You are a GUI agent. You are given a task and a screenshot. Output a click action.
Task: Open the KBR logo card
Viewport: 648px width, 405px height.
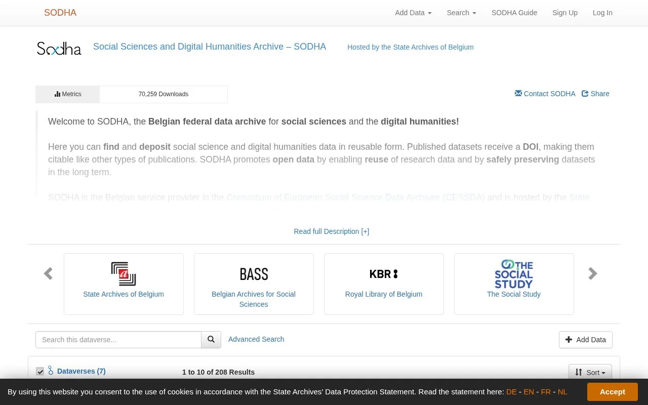[384, 274]
